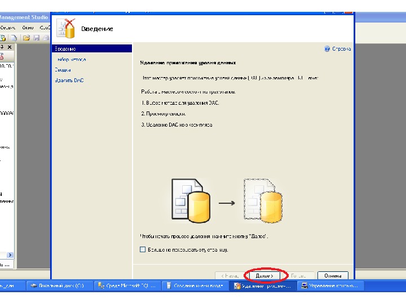
Task: Open the Сервис menu in Management Studio
Action: pyautogui.click(x=7, y=28)
